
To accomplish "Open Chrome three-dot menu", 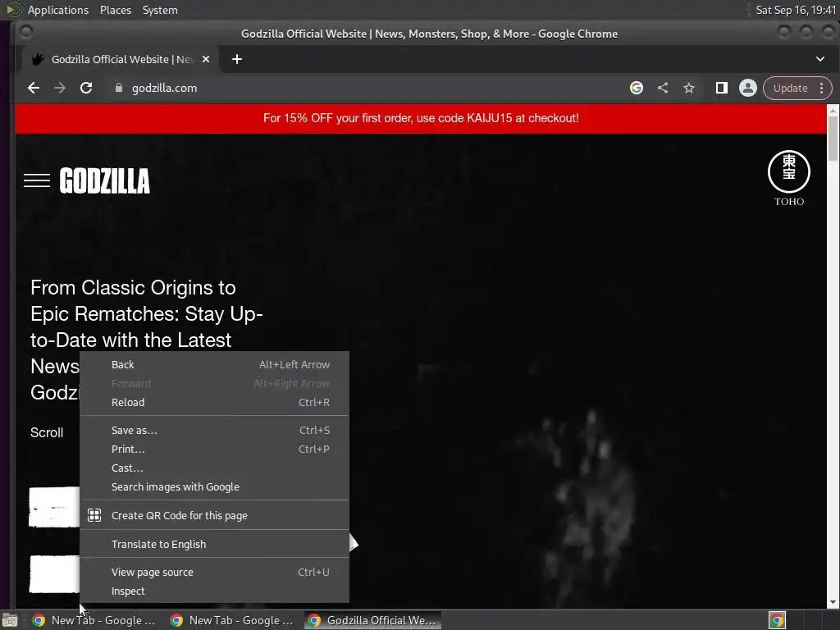I will point(822,88).
